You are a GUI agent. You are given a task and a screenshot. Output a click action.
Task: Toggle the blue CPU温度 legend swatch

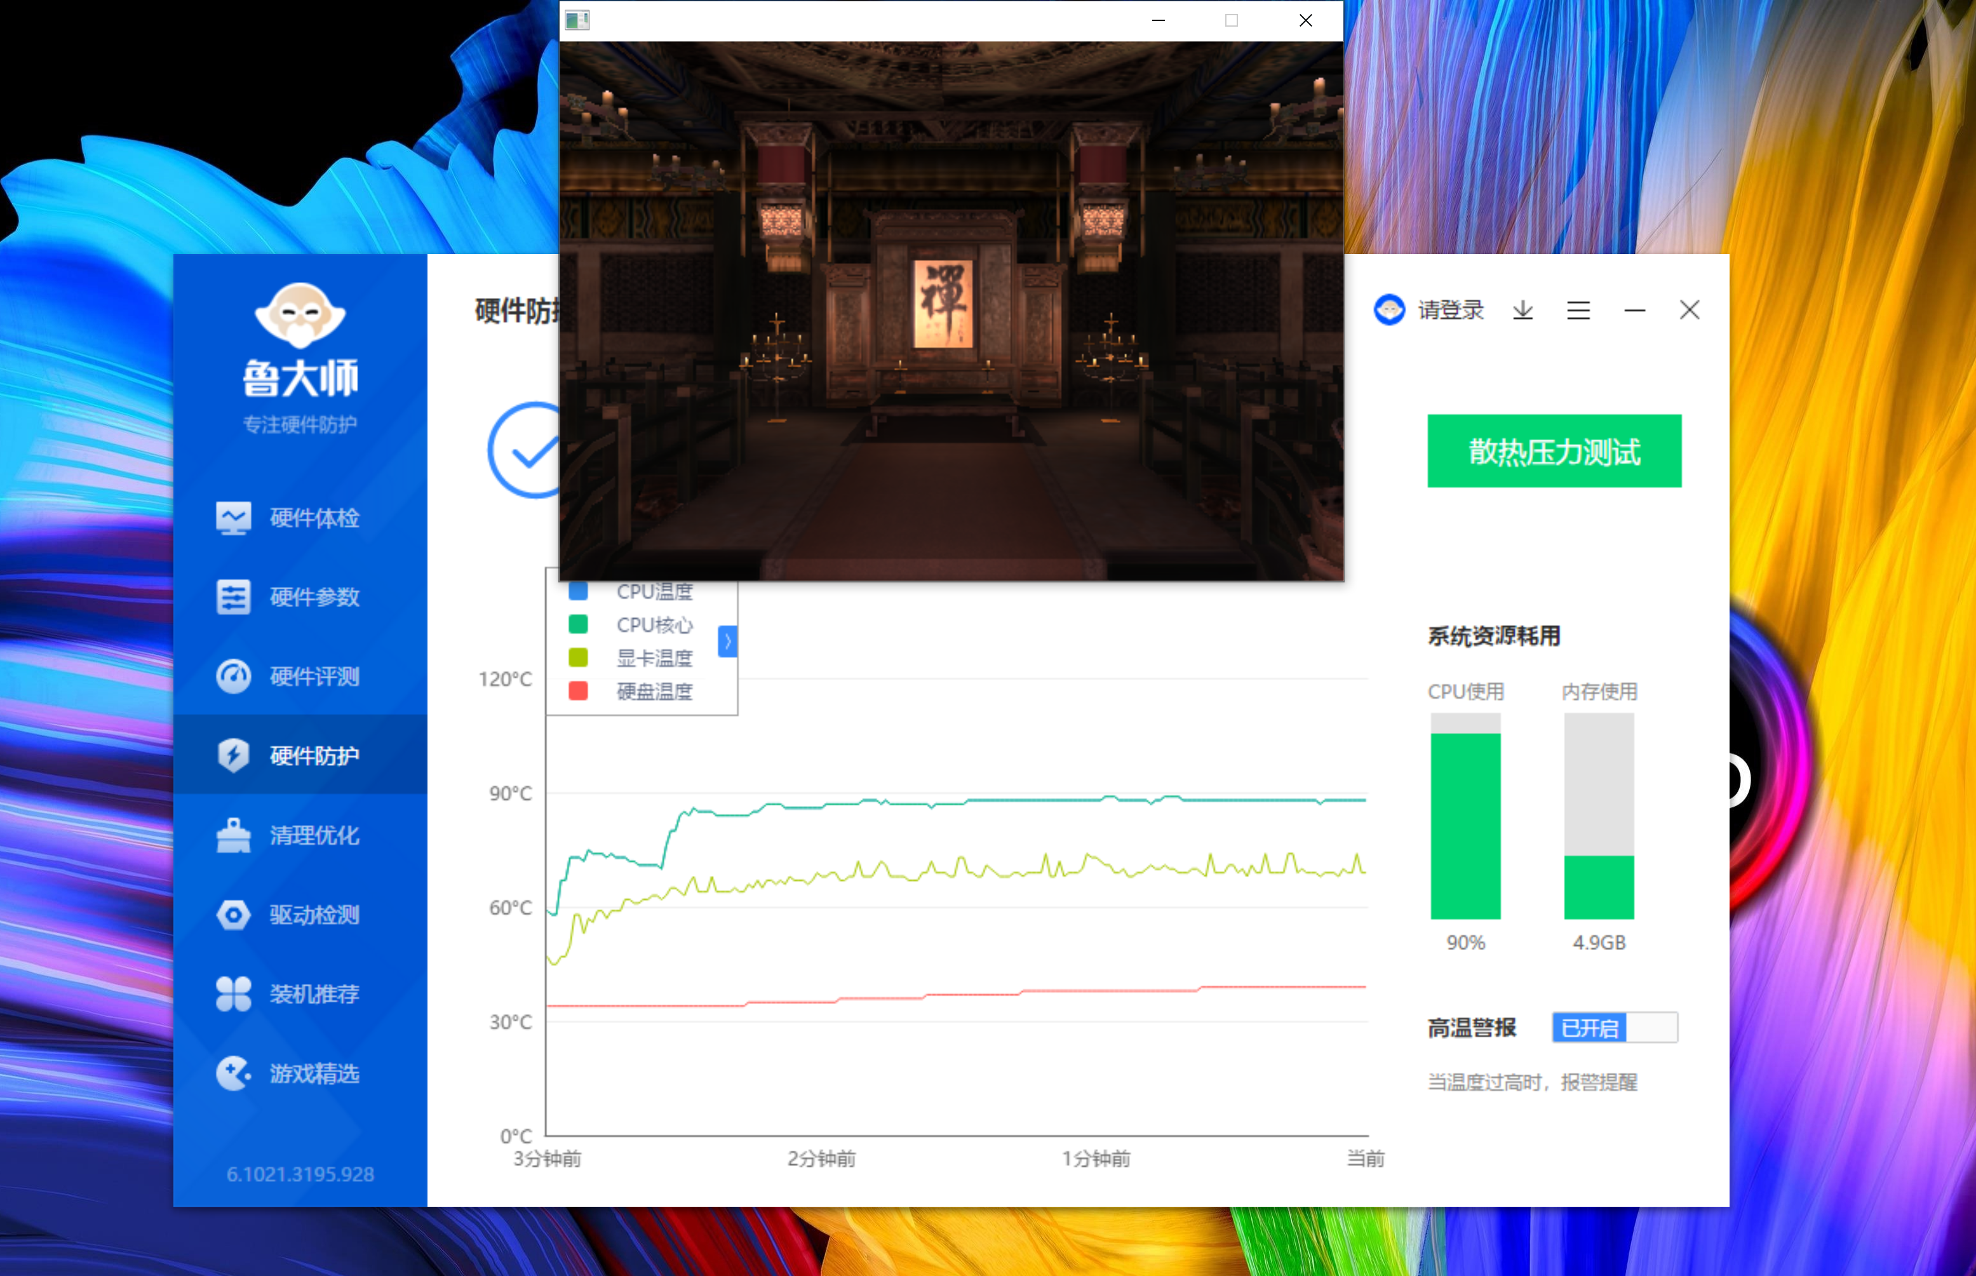pyautogui.click(x=578, y=591)
